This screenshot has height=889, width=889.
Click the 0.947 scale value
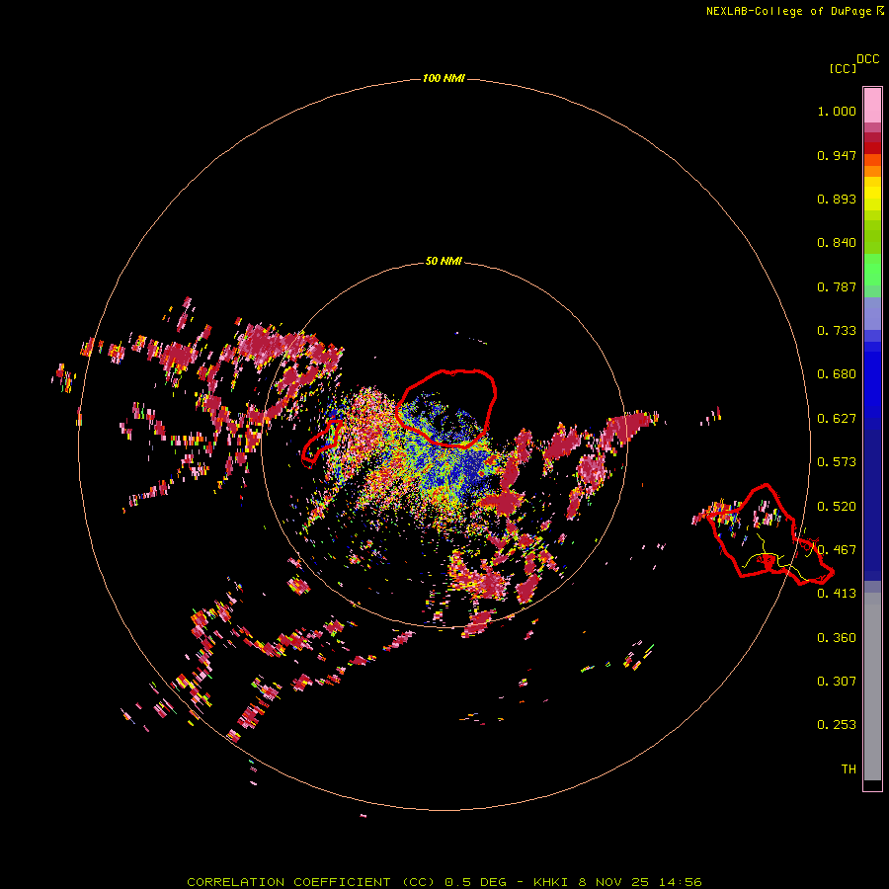pos(837,155)
